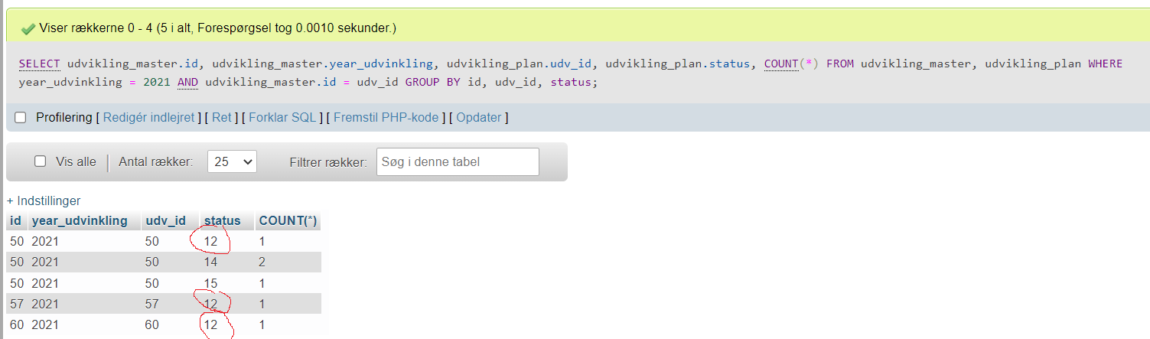Image resolution: width=1150 pixels, height=339 pixels.
Task: Sort by the COUNT(*) column header
Action: (288, 221)
